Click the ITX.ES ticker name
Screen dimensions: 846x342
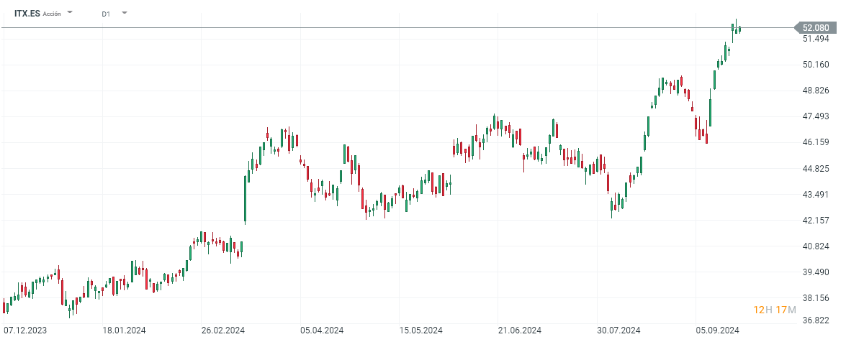point(27,14)
